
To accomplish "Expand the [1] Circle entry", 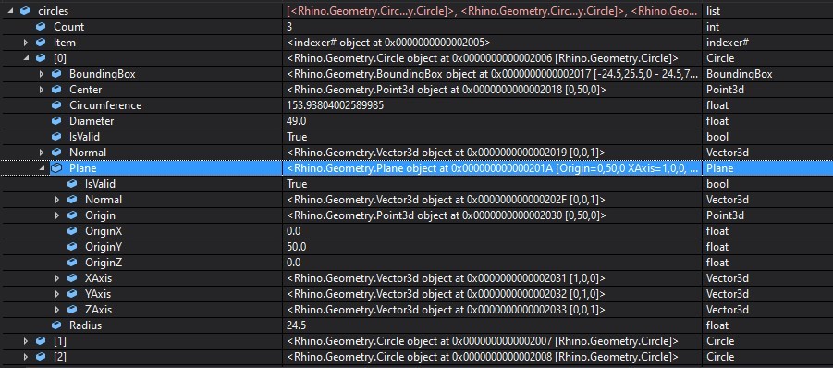I will point(26,341).
